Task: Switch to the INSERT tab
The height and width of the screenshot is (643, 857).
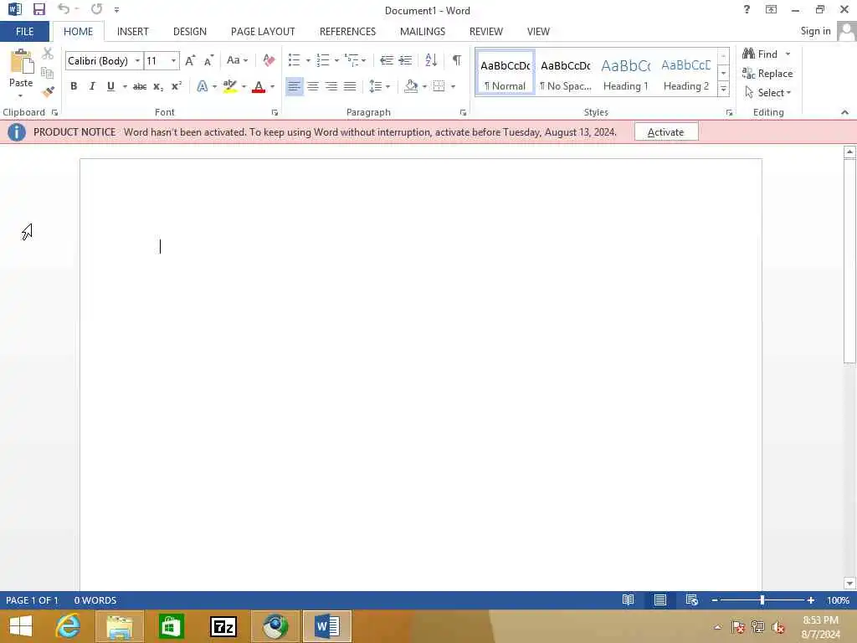Action: click(x=133, y=32)
